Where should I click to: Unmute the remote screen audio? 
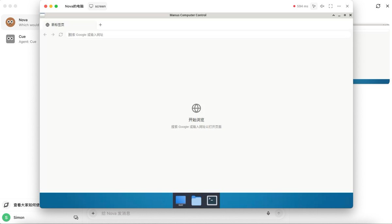[322, 6]
